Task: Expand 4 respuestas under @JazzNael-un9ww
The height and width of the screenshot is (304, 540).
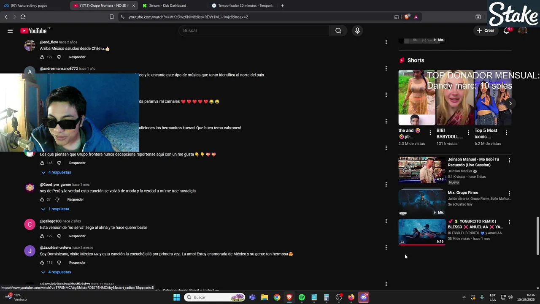Action: [x=56, y=272]
